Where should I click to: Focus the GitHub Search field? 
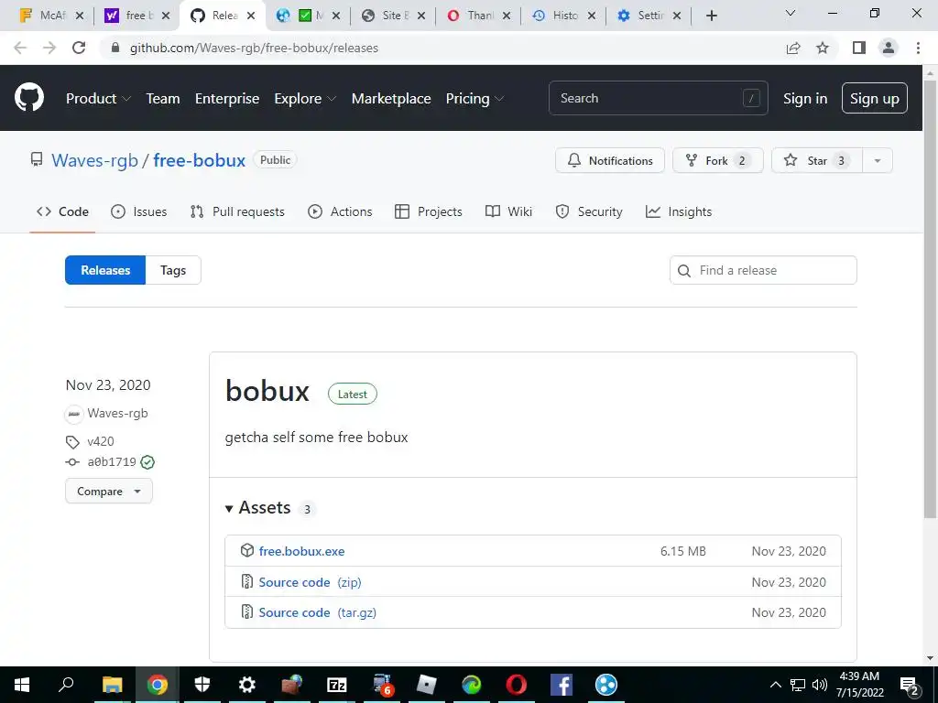[658, 98]
